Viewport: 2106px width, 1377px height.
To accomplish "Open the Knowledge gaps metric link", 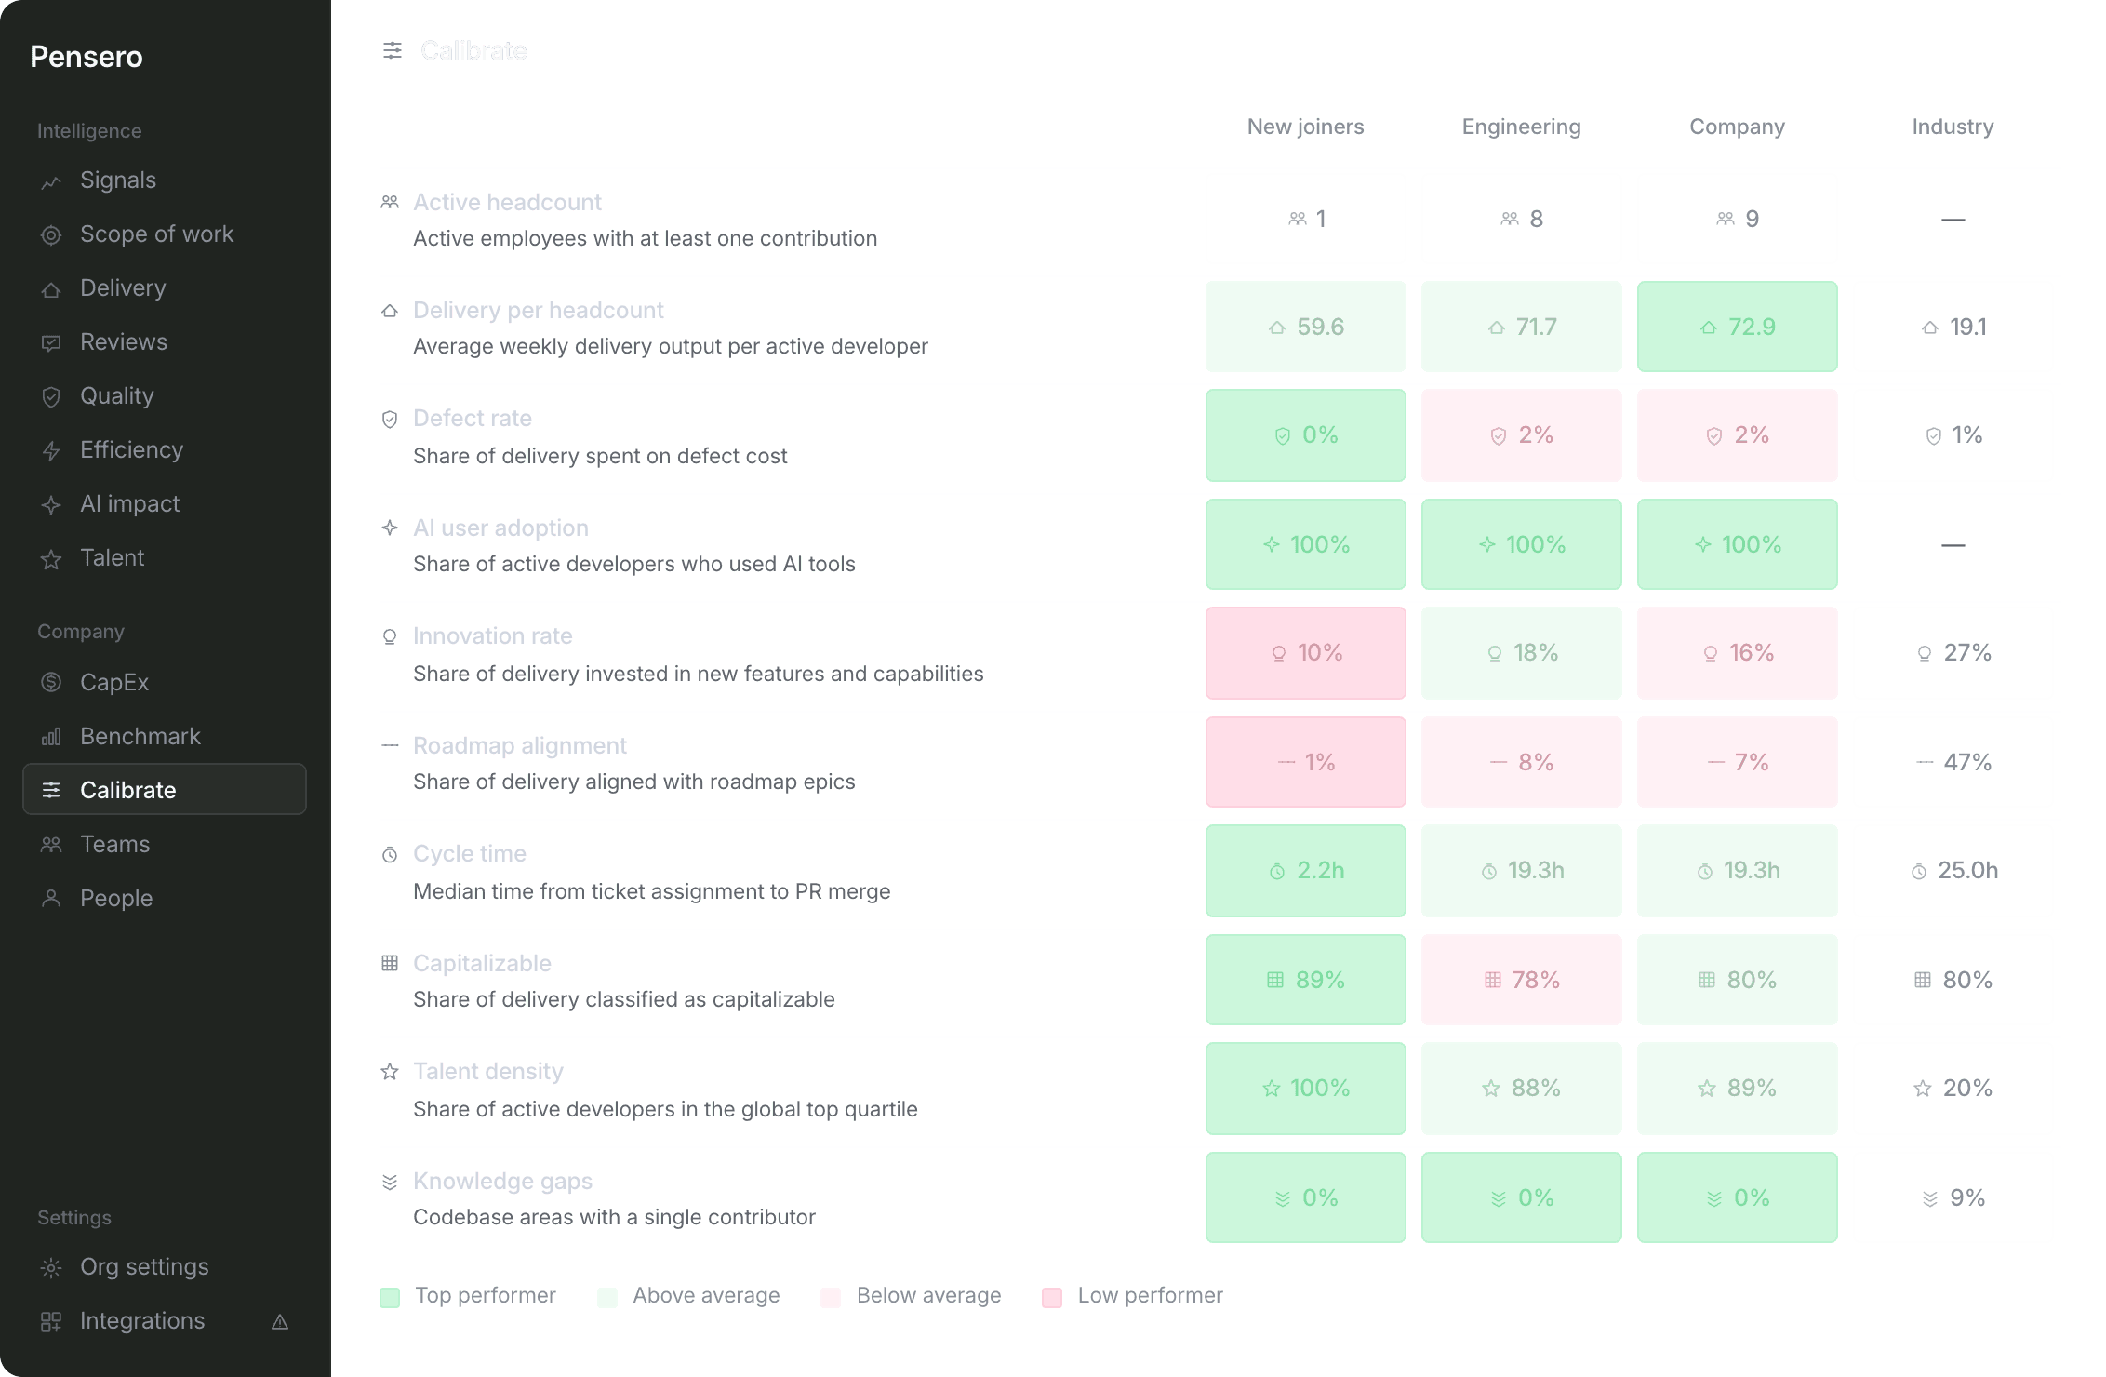I will 502,1181.
